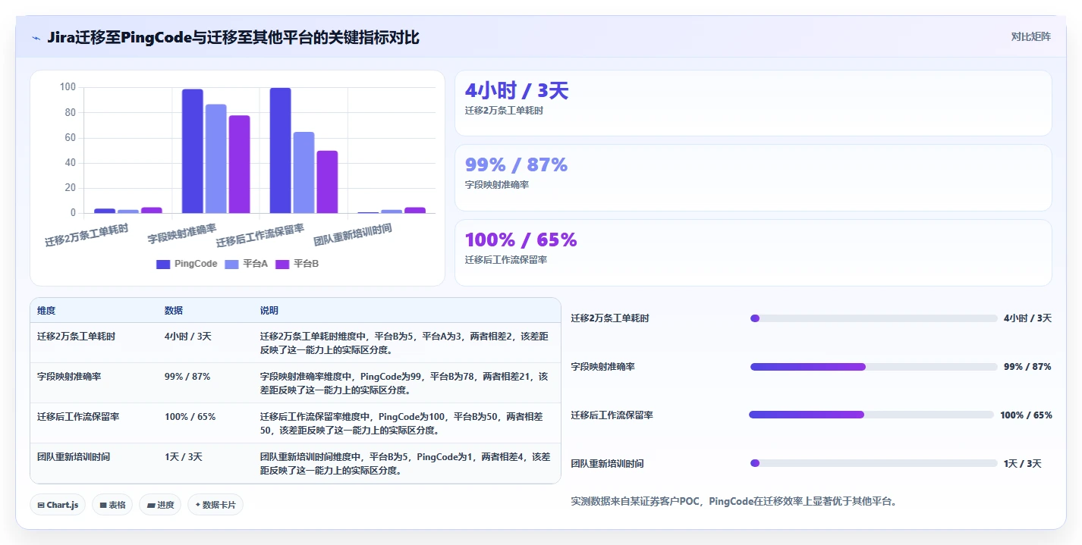Click 平台A bar for 迁移后工作流保留率 in chart
Viewport: 1082px width, 545px height.
pos(304,173)
